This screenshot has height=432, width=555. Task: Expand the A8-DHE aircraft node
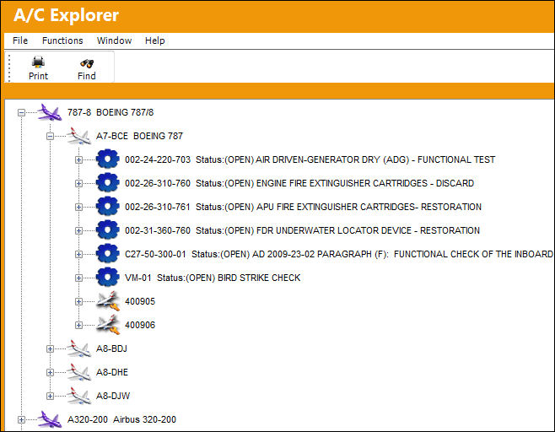pyautogui.click(x=51, y=372)
